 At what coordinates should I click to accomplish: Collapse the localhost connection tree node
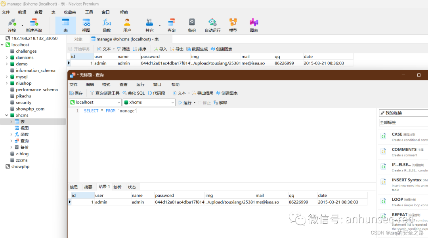coord(2,45)
